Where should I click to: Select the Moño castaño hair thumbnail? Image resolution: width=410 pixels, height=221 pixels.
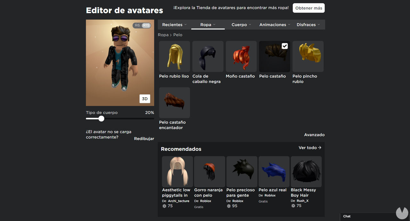coord(241,56)
